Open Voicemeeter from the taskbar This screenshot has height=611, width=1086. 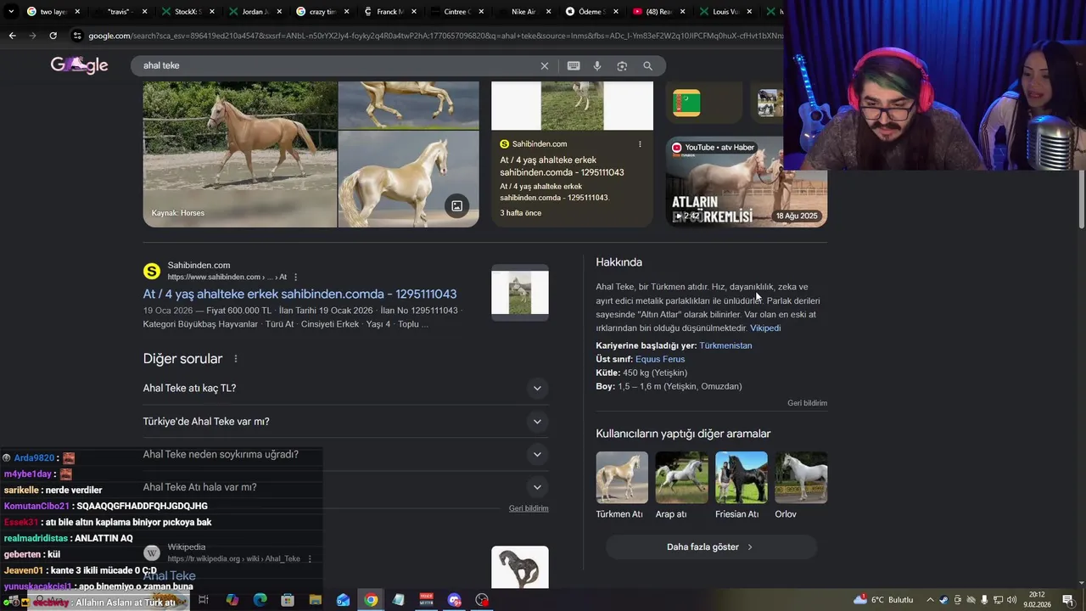pyautogui.click(x=427, y=600)
